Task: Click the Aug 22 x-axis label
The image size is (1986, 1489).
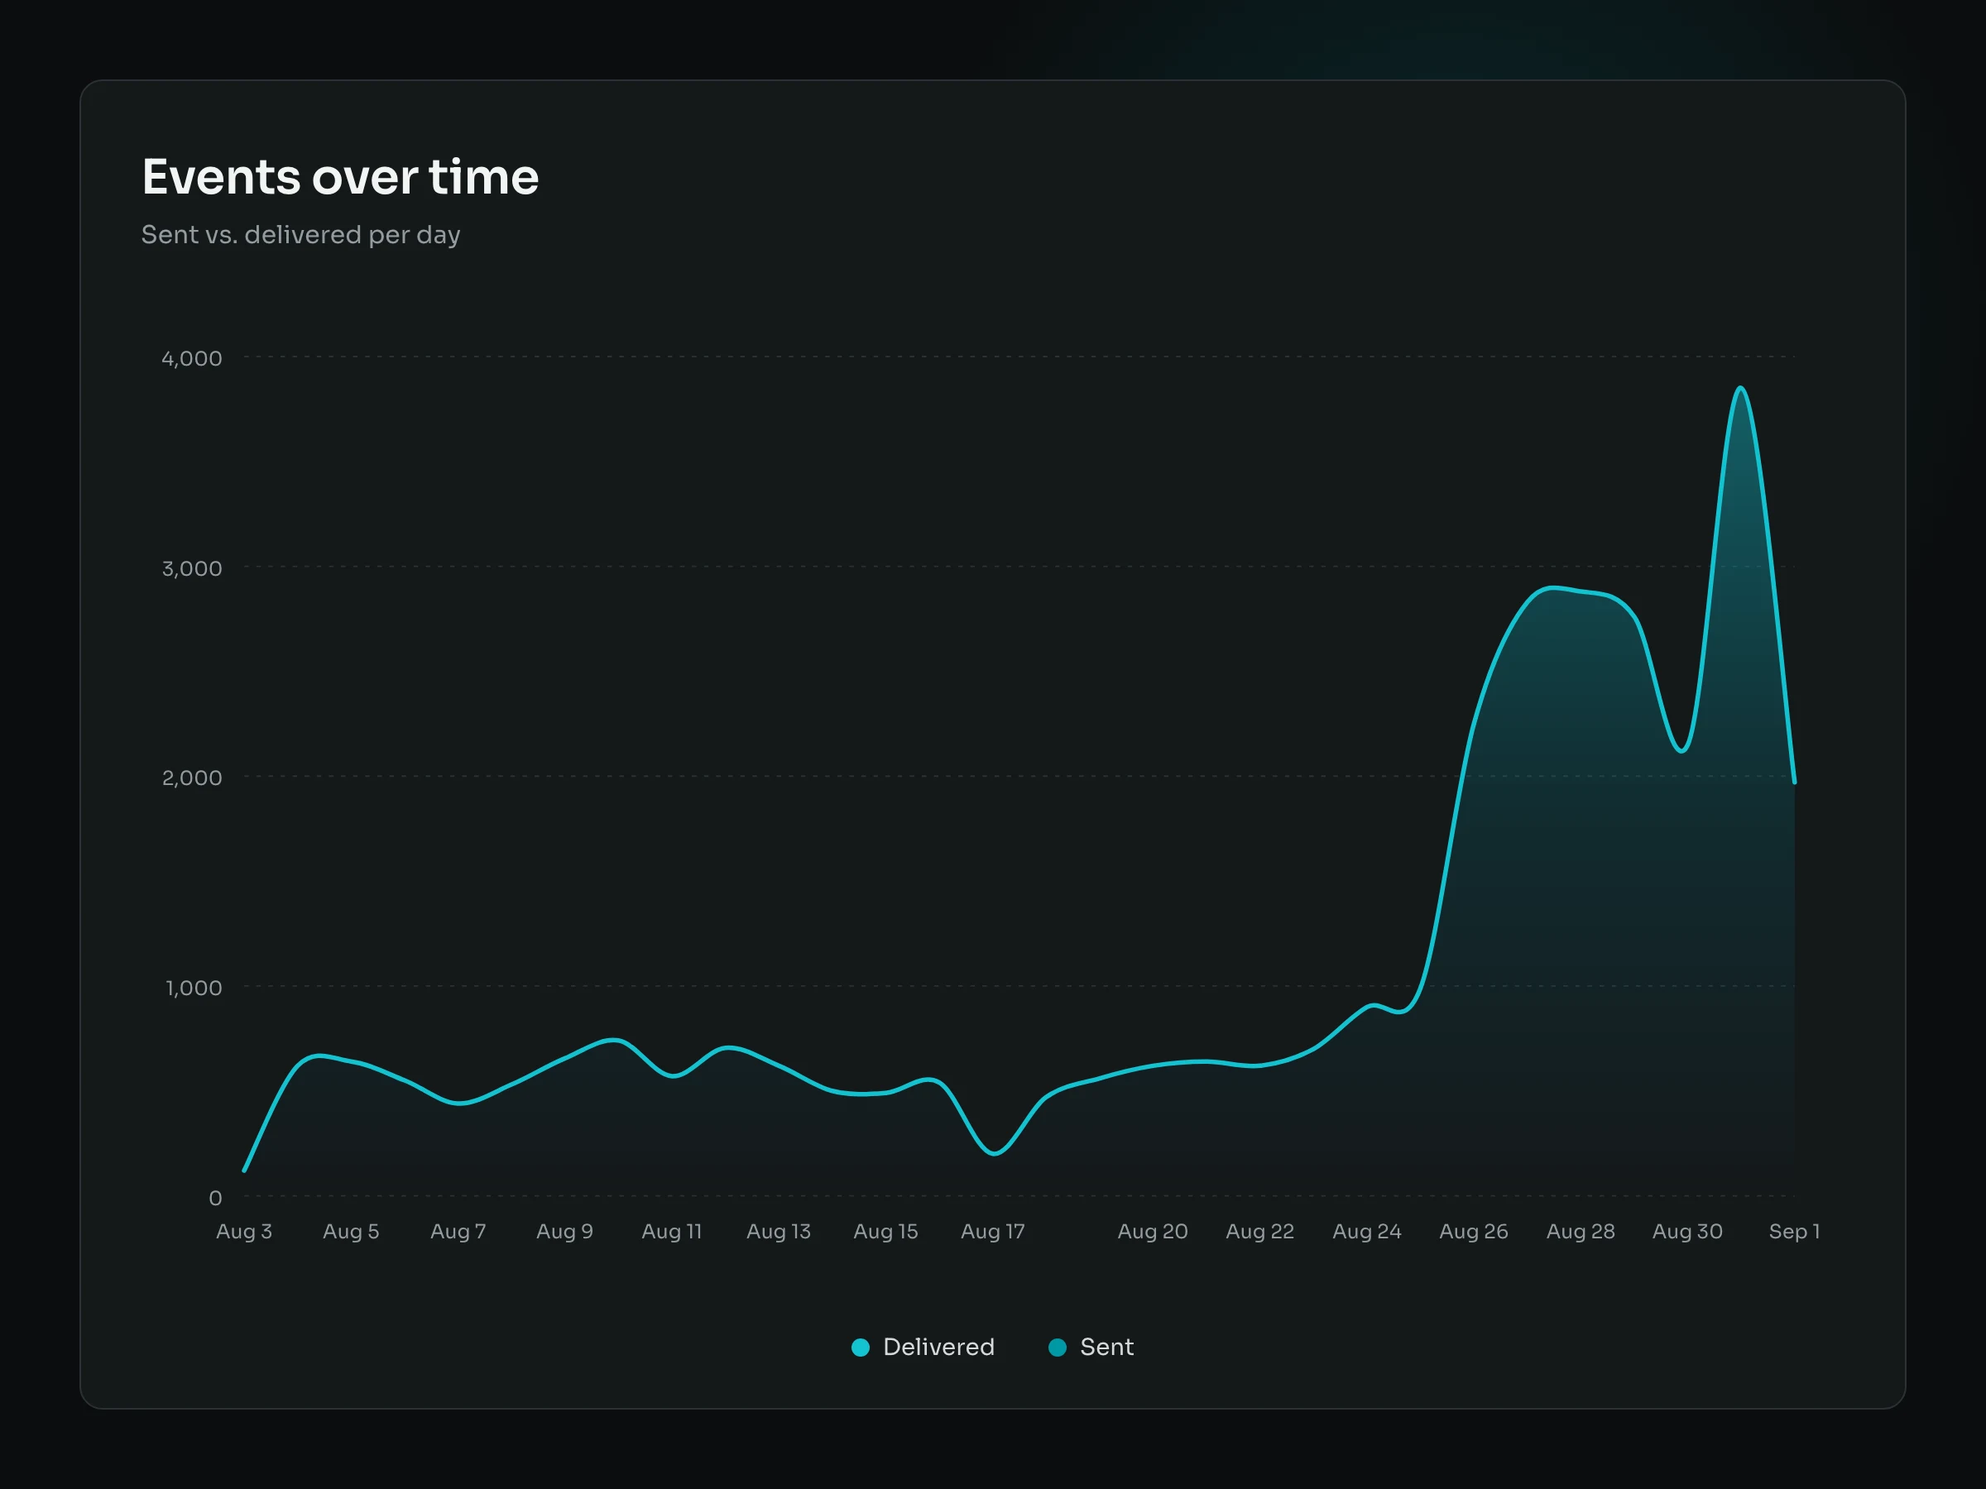Action: point(1259,1232)
